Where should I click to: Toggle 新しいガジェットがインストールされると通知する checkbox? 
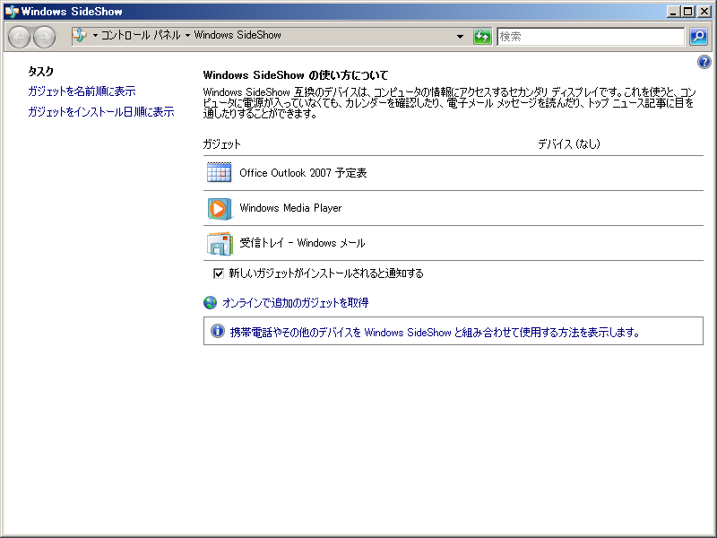click(x=219, y=273)
